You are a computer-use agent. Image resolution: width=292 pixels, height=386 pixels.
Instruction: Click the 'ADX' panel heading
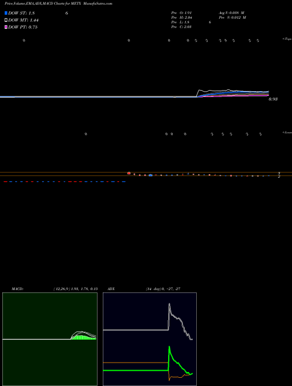pos(111,289)
